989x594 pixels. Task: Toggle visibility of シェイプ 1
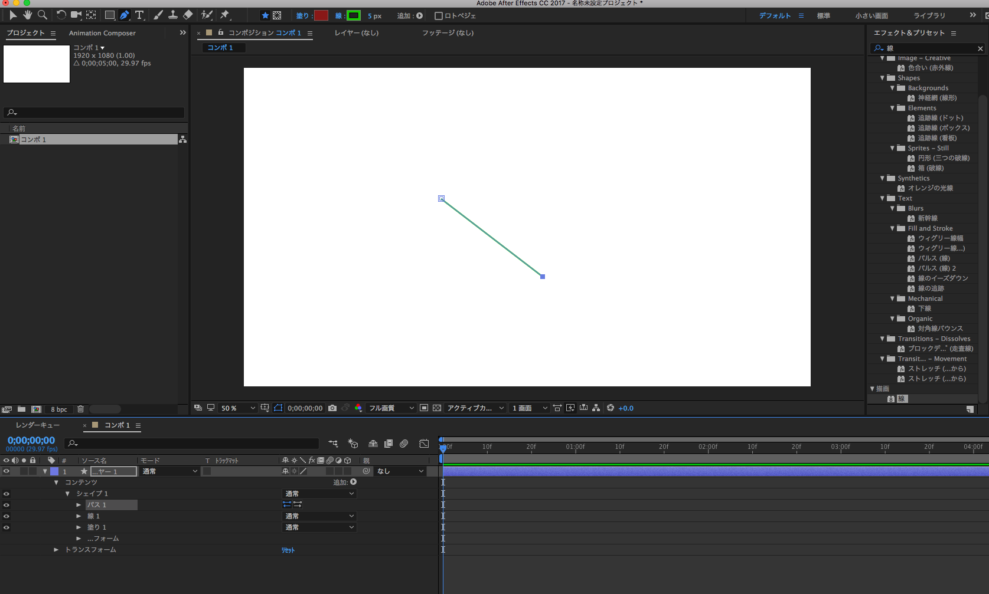[x=6, y=494]
